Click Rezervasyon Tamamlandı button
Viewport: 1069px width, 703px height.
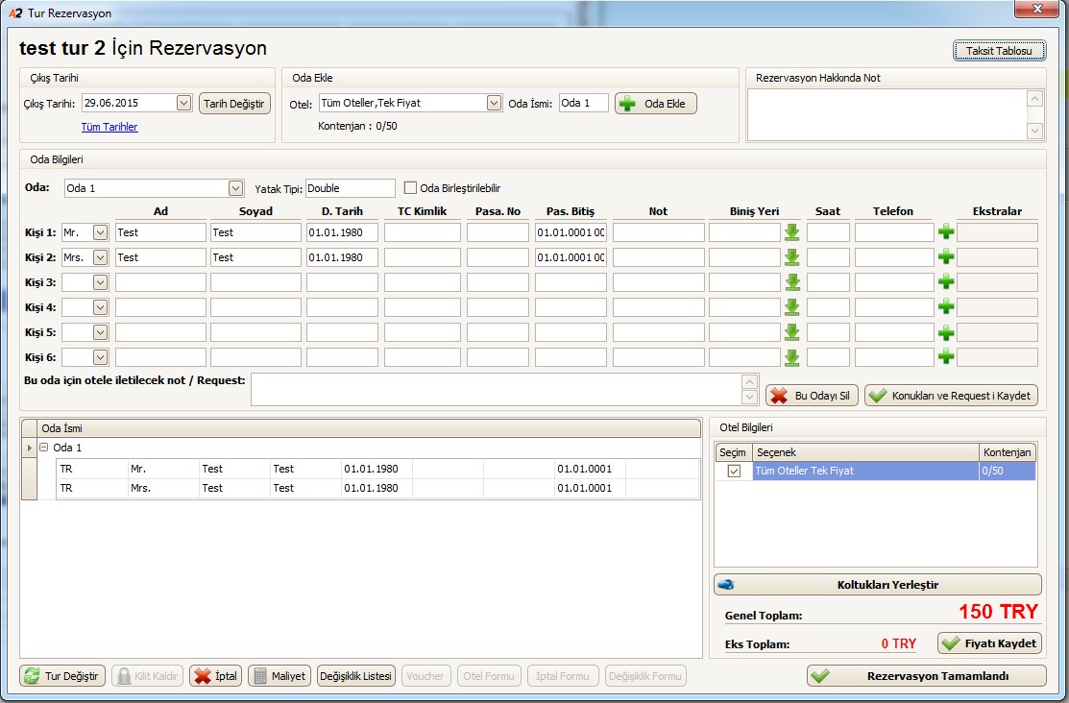pos(926,676)
